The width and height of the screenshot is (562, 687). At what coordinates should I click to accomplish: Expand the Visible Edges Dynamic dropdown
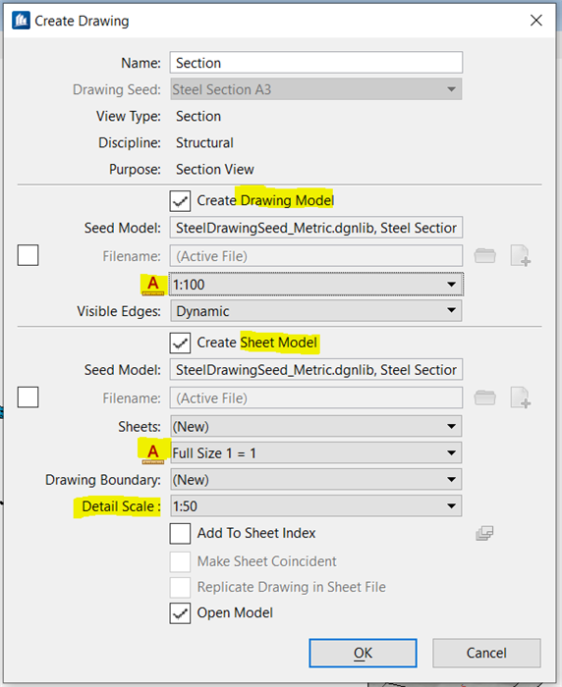pyautogui.click(x=315, y=311)
